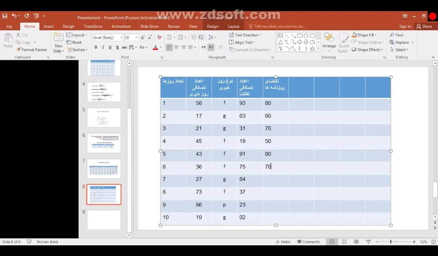Click Decrease List Level indent icon

194,37
